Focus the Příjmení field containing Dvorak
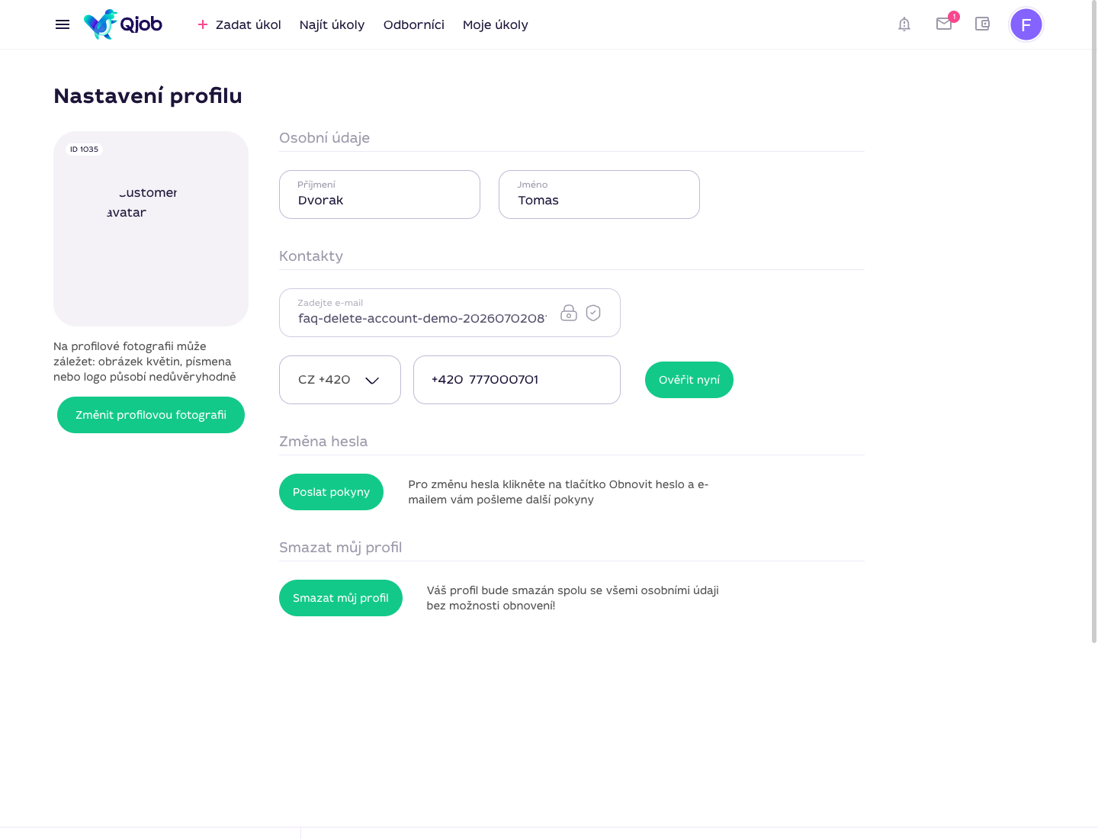1098x839 pixels. [380, 194]
